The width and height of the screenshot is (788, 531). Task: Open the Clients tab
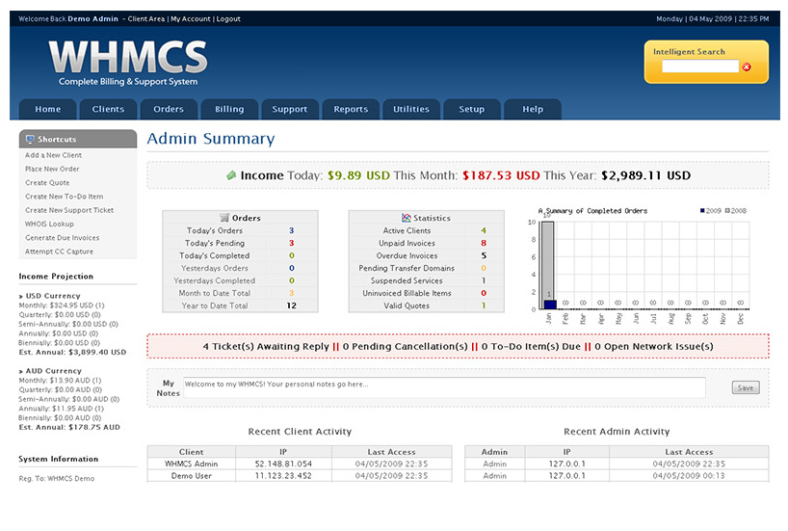108,109
